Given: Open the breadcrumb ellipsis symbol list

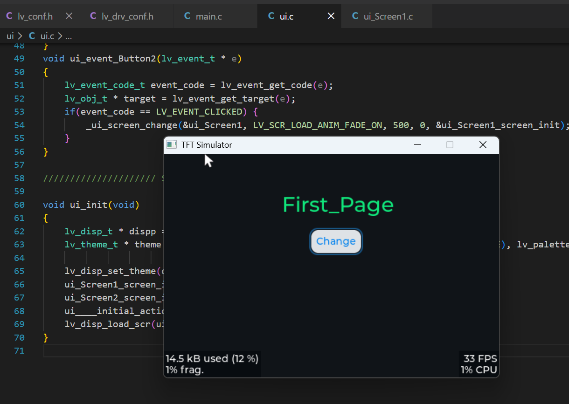Looking at the screenshot, I should 68,36.
